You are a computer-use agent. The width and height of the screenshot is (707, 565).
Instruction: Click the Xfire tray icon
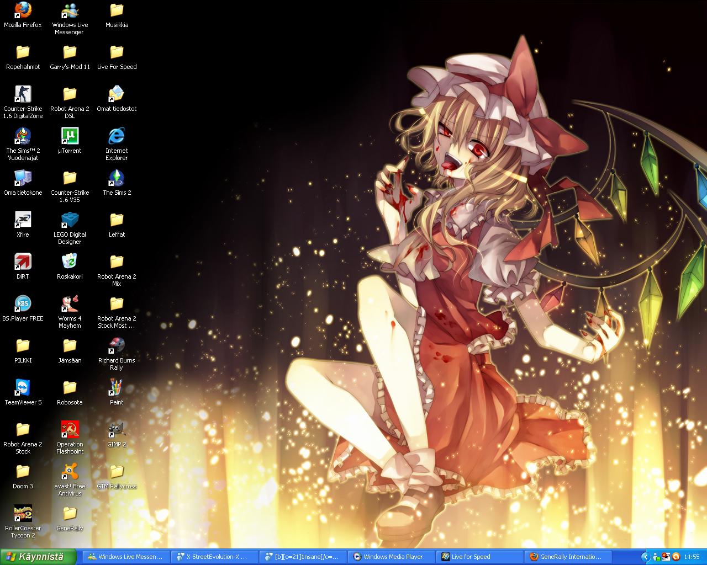tap(666, 557)
